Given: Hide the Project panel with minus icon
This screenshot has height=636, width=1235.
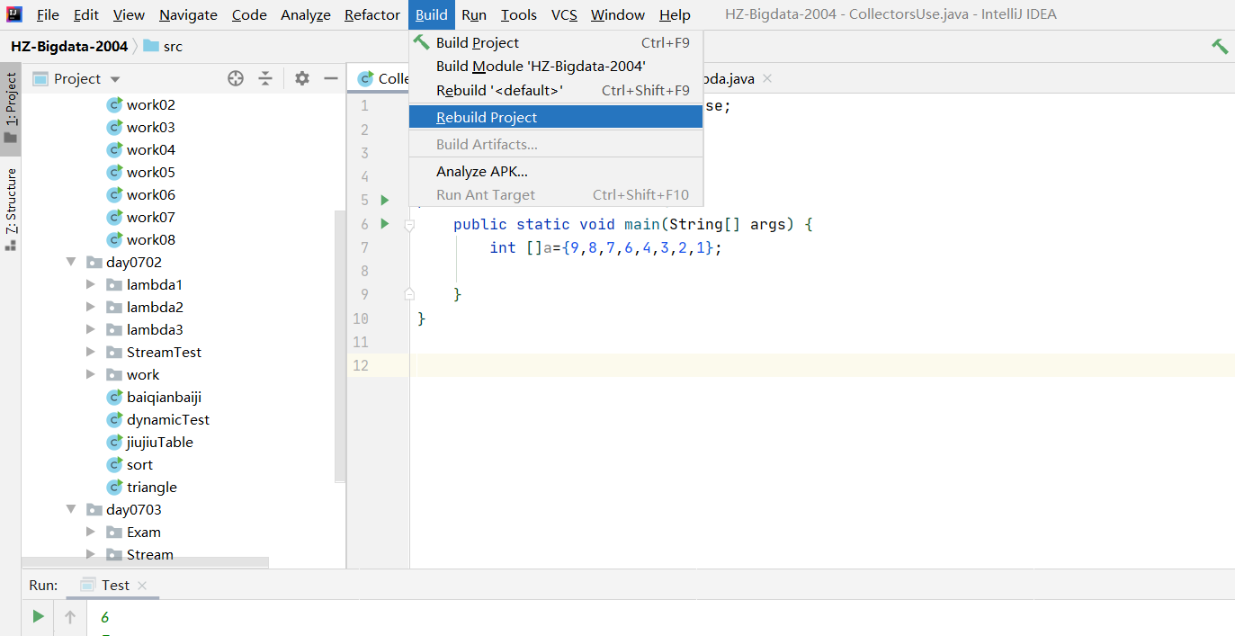Looking at the screenshot, I should (x=331, y=78).
